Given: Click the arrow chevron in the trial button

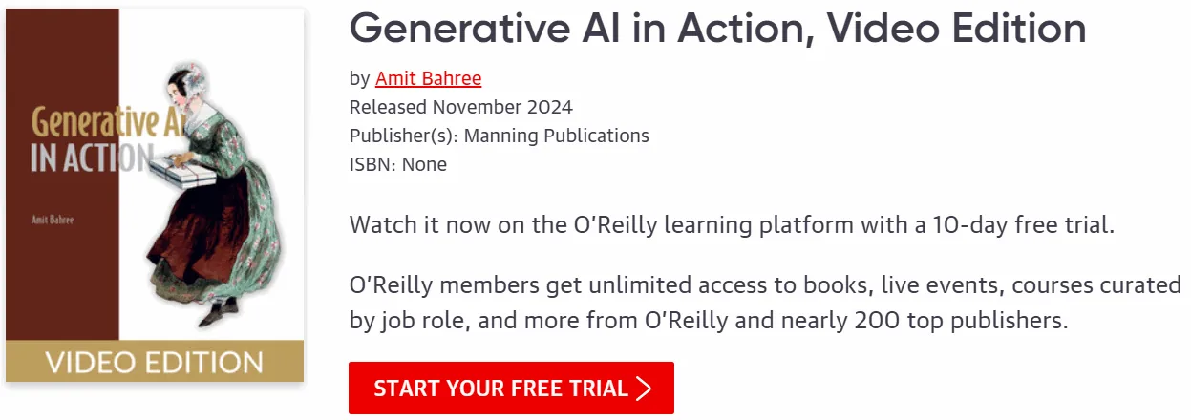Looking at the screenshot, I should click(x=644, y=388).
